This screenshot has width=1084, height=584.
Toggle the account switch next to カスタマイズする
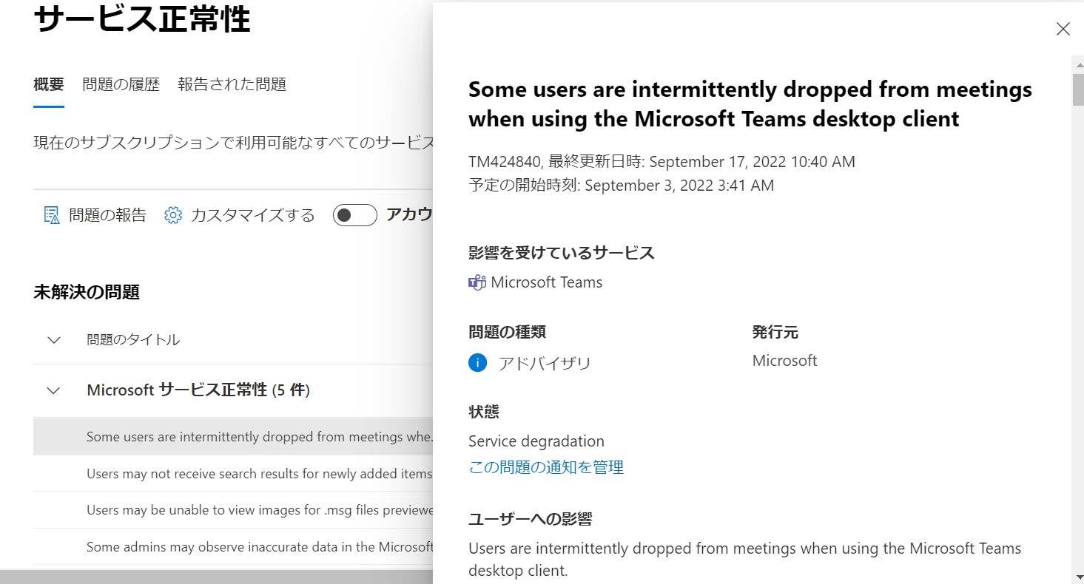354,215
